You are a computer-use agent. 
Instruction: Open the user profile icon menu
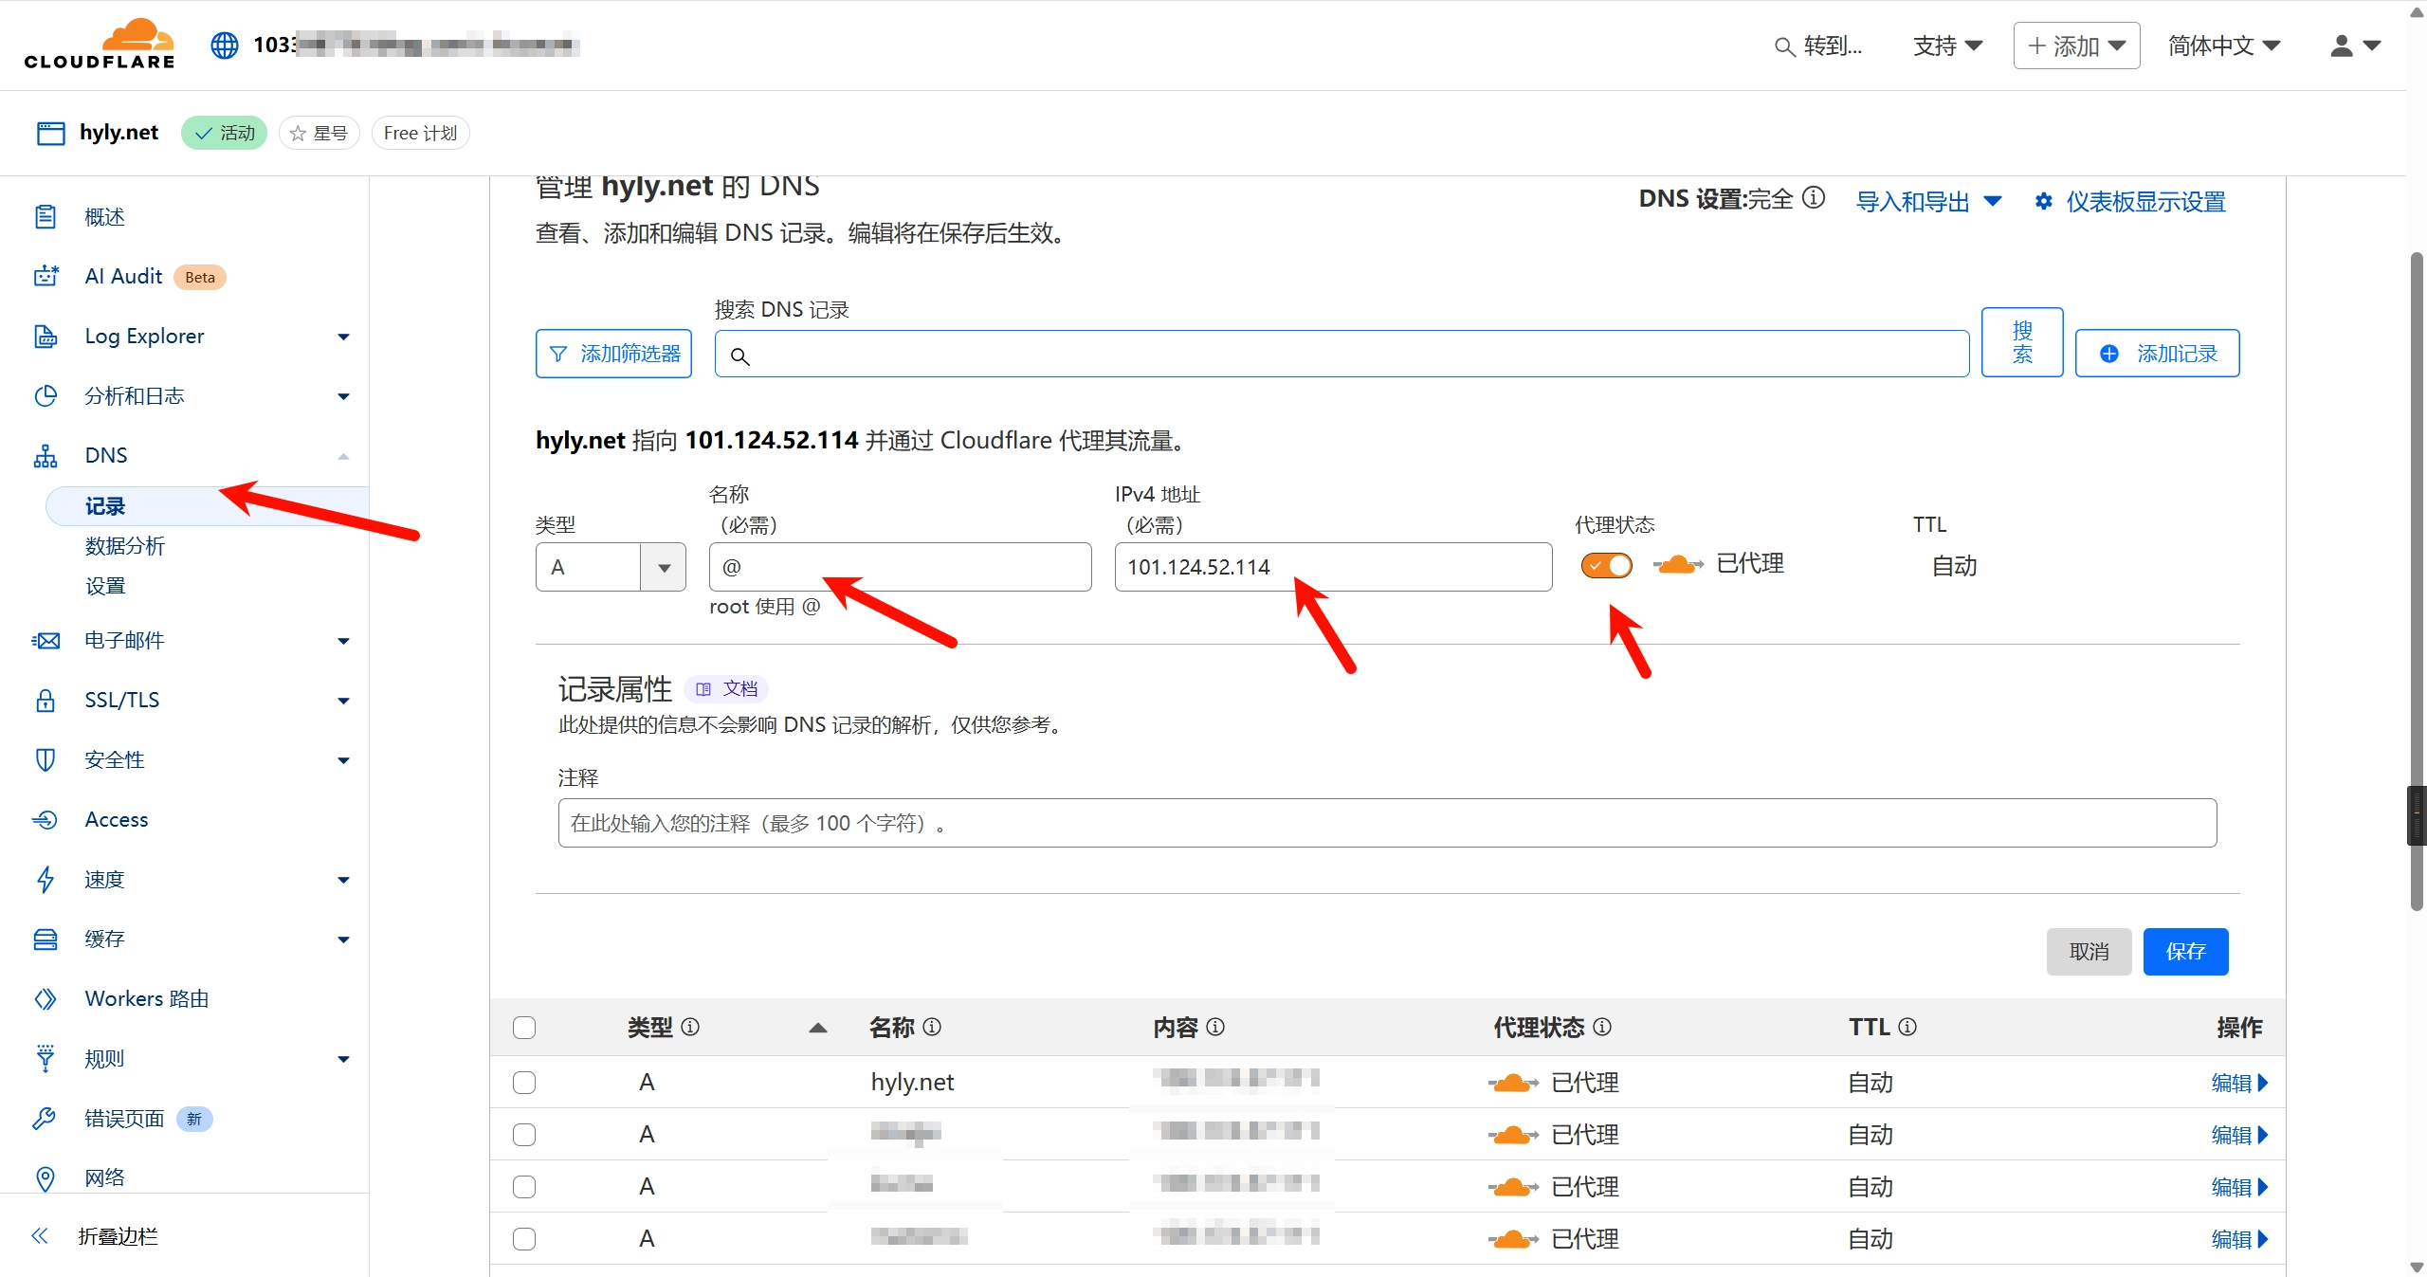[2355, 46]
